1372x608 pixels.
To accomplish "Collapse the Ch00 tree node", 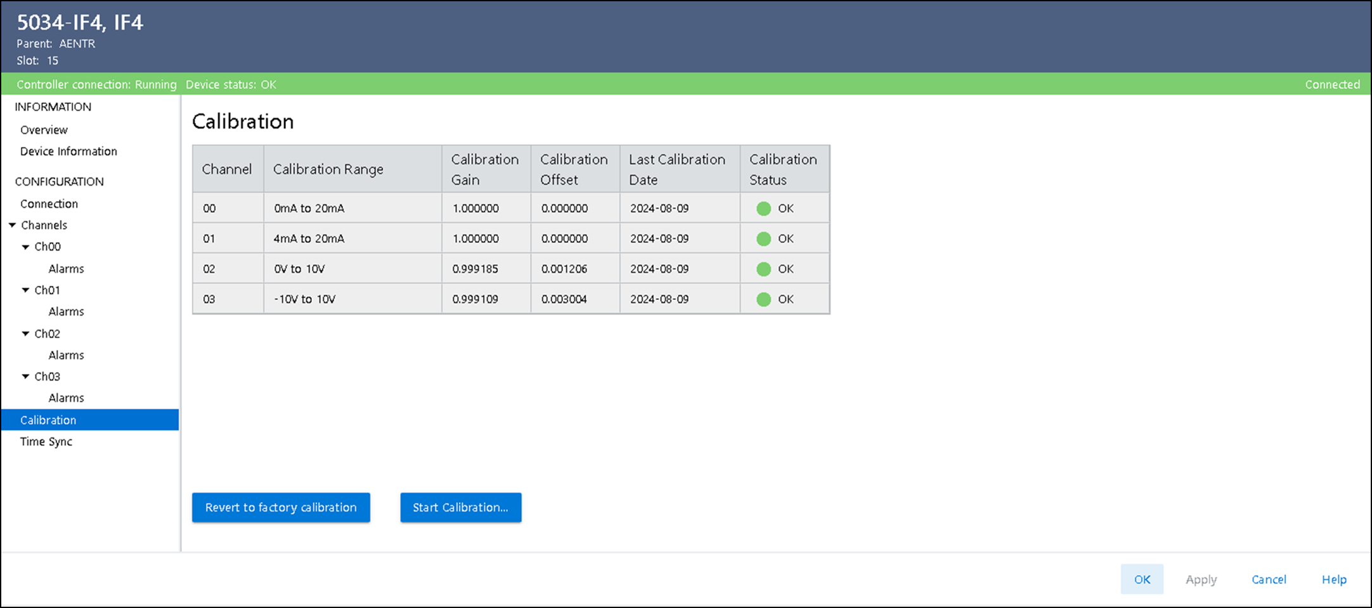I will click(x=25, y=247).
